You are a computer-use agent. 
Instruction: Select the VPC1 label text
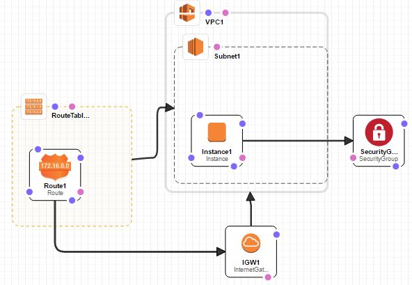214,22
